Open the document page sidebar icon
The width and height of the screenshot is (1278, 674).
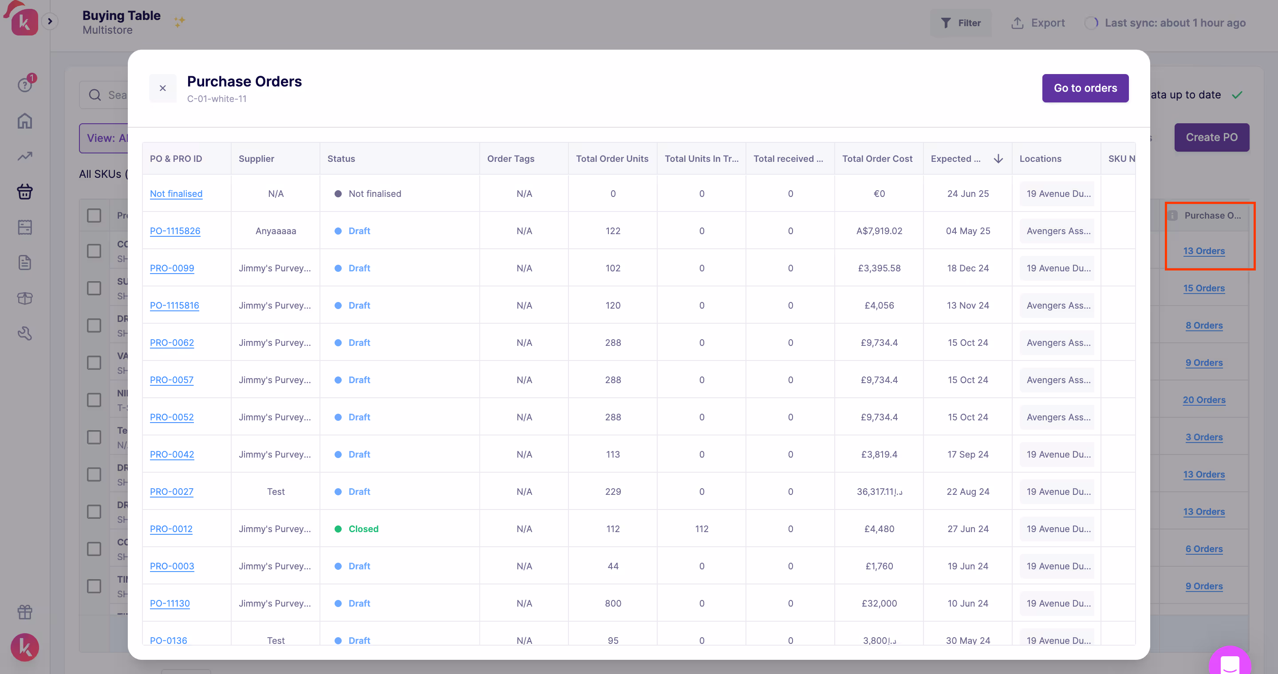25,263
